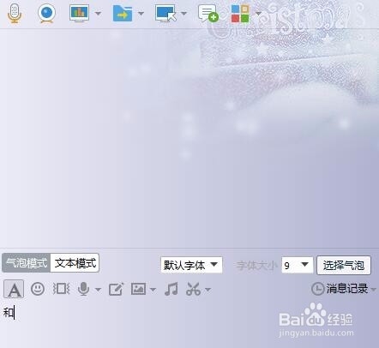Create a discussion group with chat-plus icon
Viewport: 379px width, 348px height.
coord(208,14)
